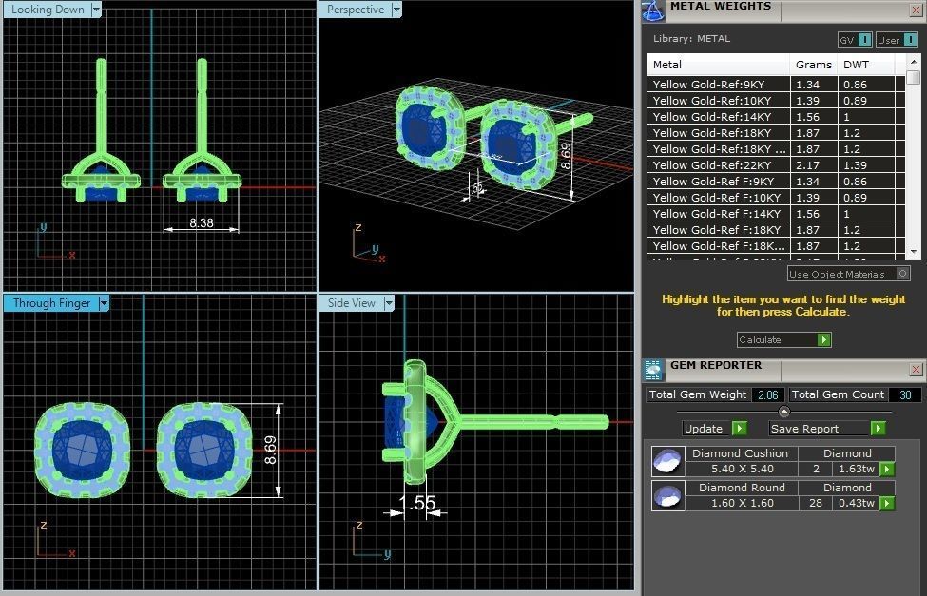
Task: Enable Use Object Materials option
Action: 848,274
